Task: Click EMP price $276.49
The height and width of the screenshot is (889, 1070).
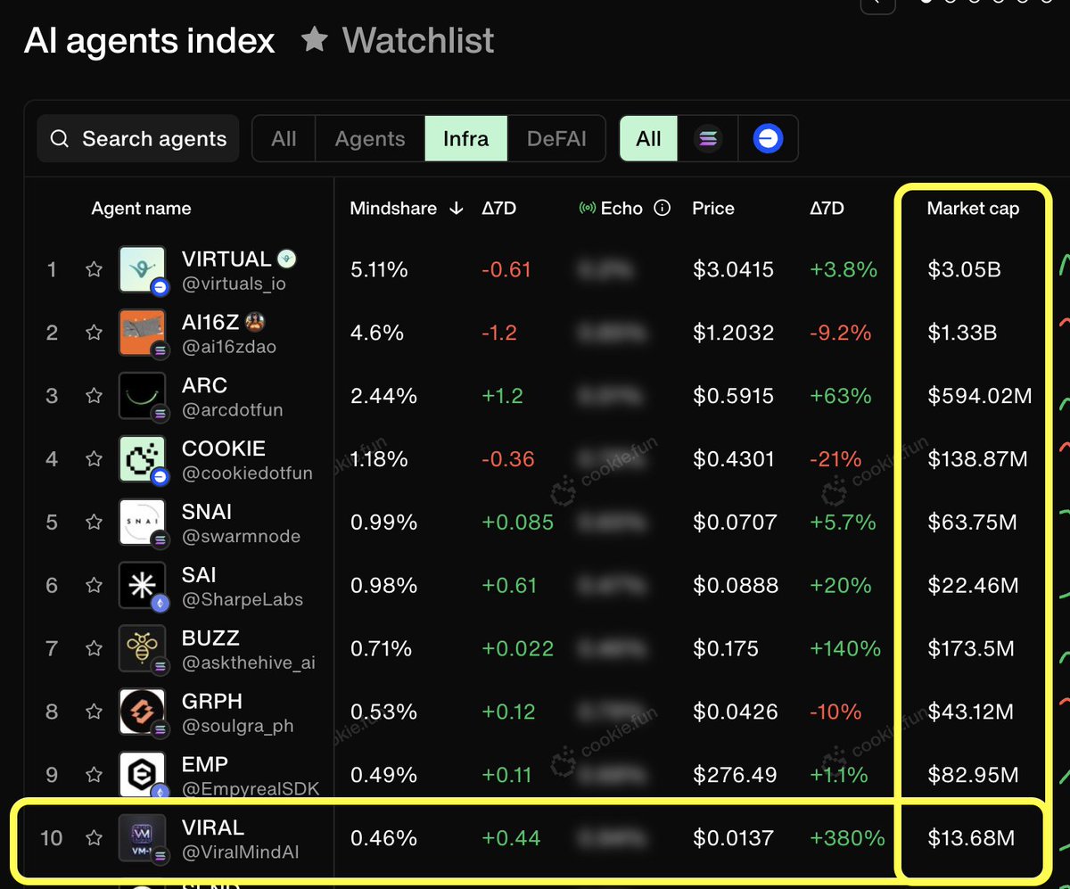Action: [735, 775]
